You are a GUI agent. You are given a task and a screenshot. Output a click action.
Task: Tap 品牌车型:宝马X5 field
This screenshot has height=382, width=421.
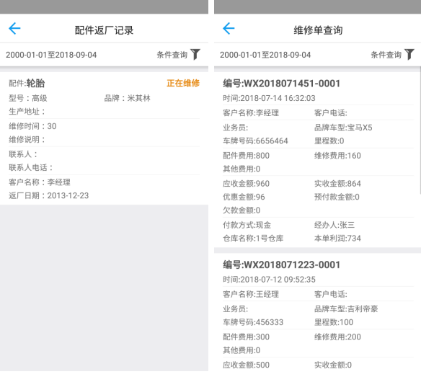coord(343,128)
